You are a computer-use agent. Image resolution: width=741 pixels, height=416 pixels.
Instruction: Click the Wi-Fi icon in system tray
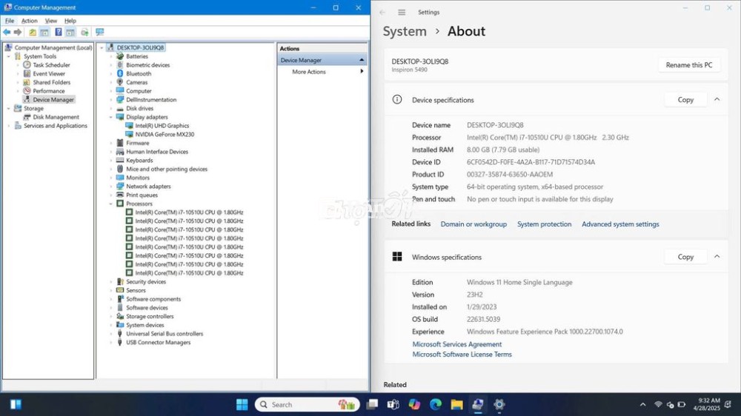658,405
